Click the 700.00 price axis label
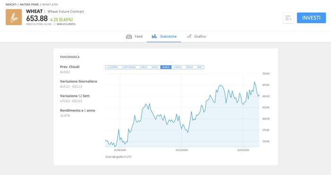Image resolution: width=331 pixels, height=175 pixels. pos(266,74)
